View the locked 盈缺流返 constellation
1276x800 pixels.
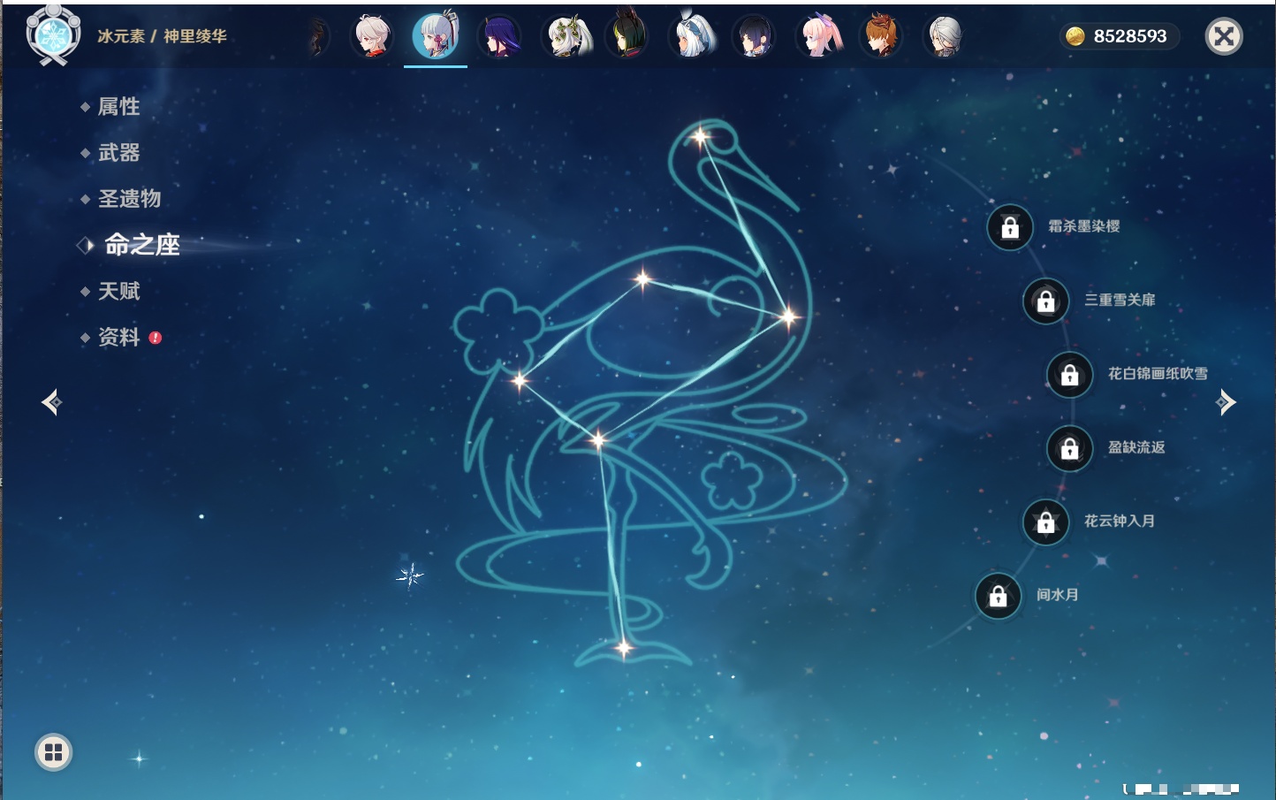(x=1069, y=448)
